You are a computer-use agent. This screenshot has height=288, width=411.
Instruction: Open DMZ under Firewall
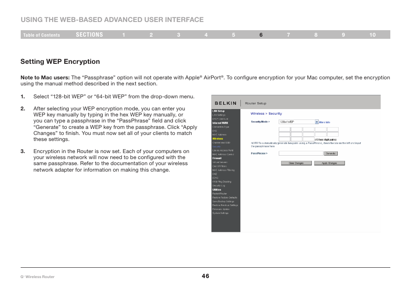pyautogui.click(x=215, y=174)
